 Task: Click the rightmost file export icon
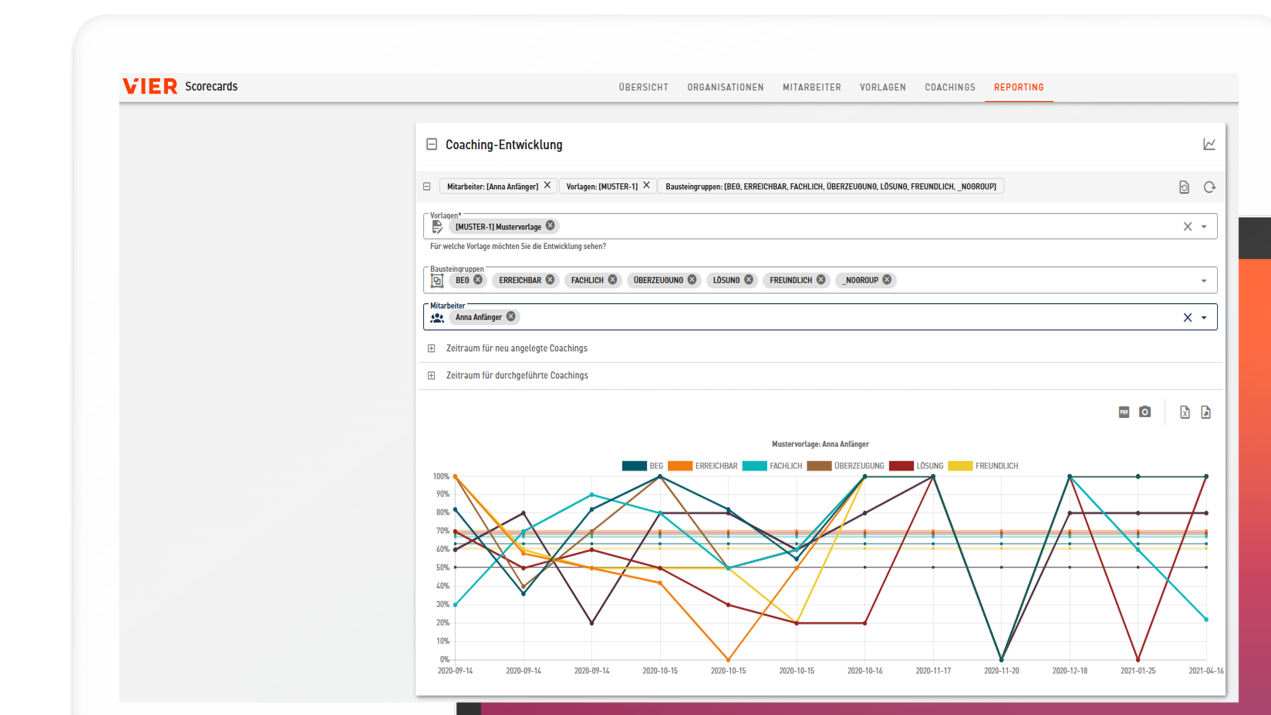[x=1206, y=412]
